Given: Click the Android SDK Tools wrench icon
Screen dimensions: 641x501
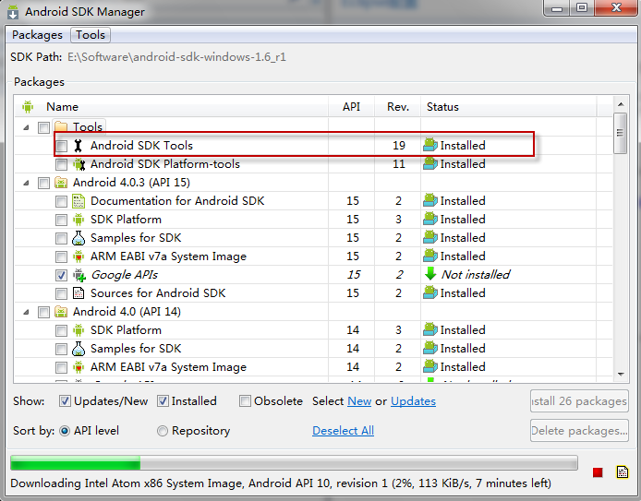Looking at the screenshot, I should (79, 146).
